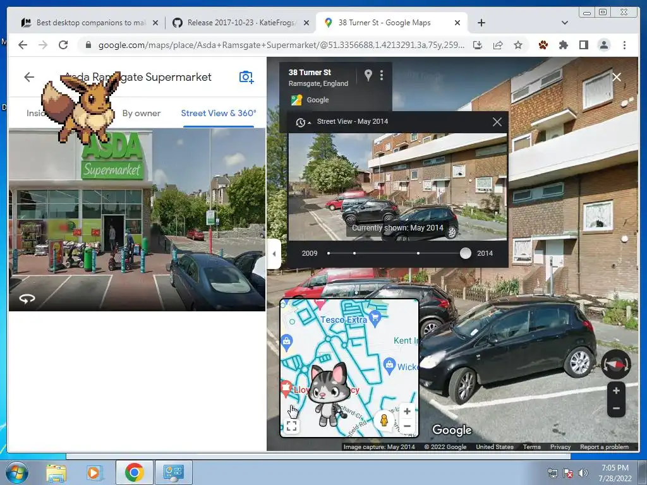Reload the Google Maps page
647x485 pixels.
63,45
